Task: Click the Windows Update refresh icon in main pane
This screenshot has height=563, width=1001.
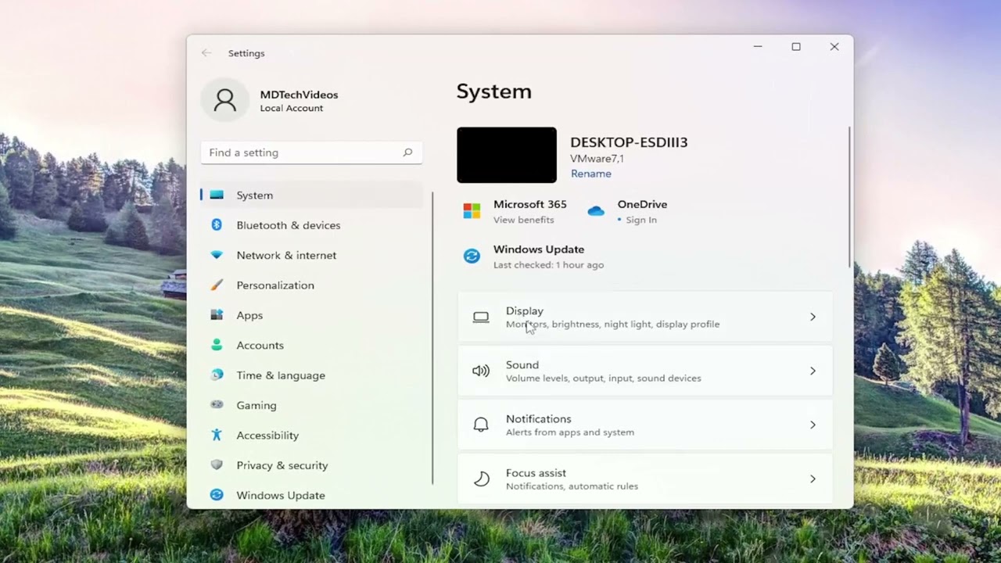Action: pyautogui.click(x=472, y=256)
